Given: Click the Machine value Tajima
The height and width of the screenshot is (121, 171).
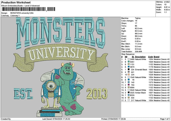Looking at the screenshot, I should pos(138,18).
